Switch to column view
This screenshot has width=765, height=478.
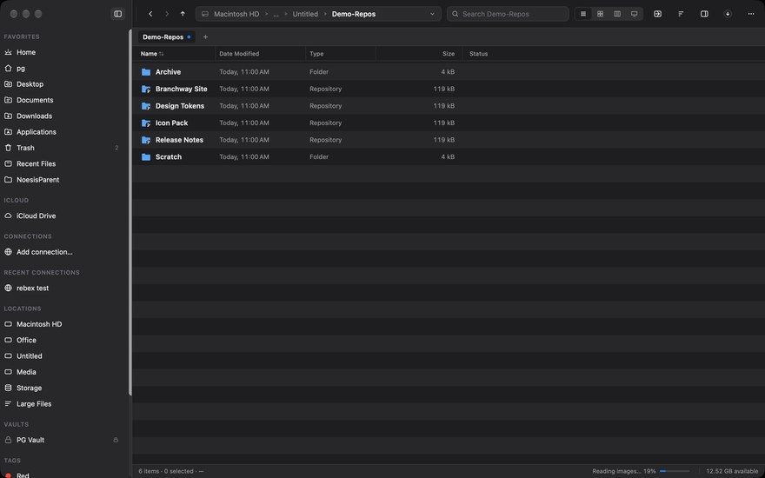[x=617, y=14]
